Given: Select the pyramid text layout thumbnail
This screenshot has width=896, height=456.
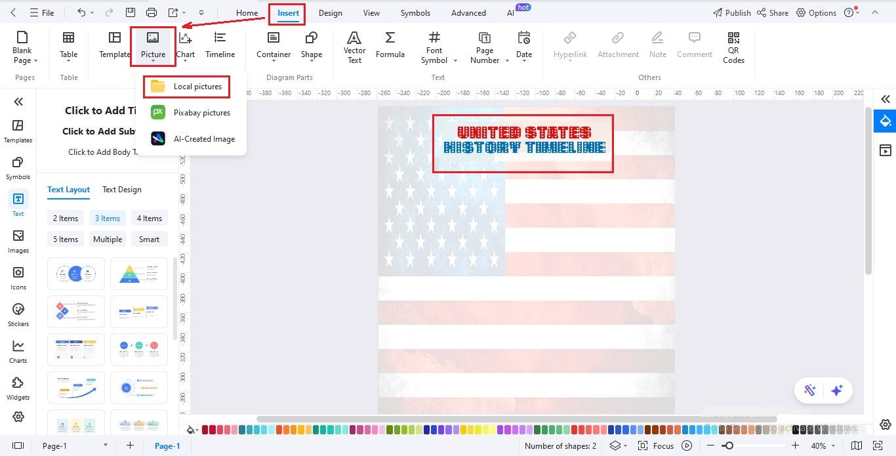Looking at the screenshot, I should (139, 274).
